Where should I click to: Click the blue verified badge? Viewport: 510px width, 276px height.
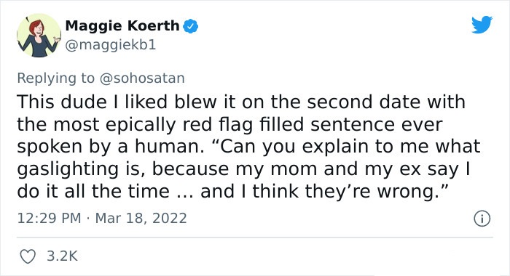pos(191,26)
